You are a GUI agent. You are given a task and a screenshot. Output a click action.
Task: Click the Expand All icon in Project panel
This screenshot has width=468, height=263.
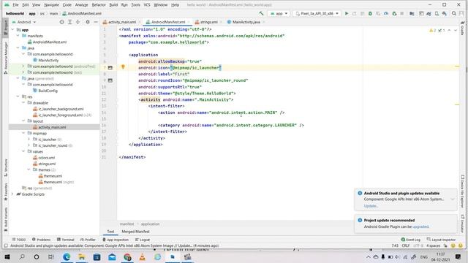click(x=70, y=22)
